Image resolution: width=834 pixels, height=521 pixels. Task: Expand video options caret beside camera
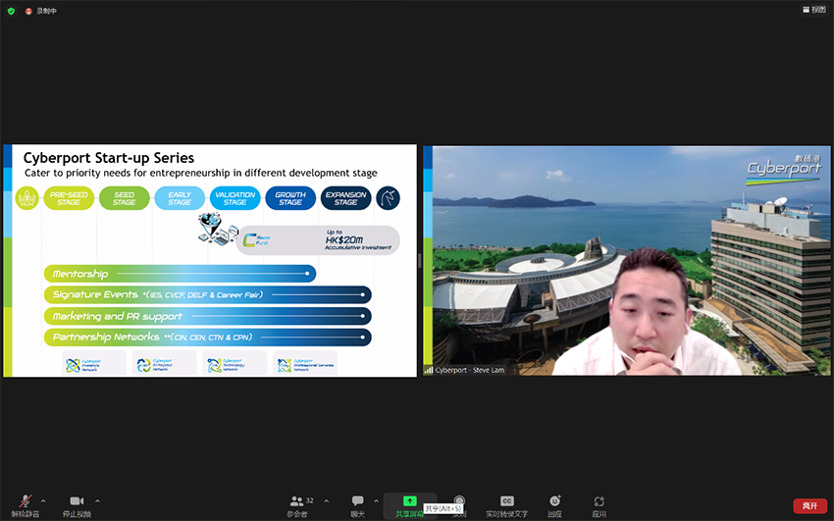click(97, 500)
